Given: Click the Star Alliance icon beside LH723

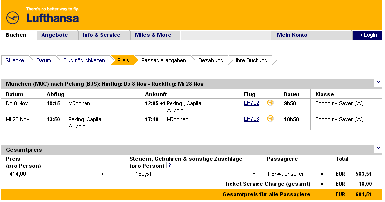Looking at the screenshot, I should [x=270, y=119].
